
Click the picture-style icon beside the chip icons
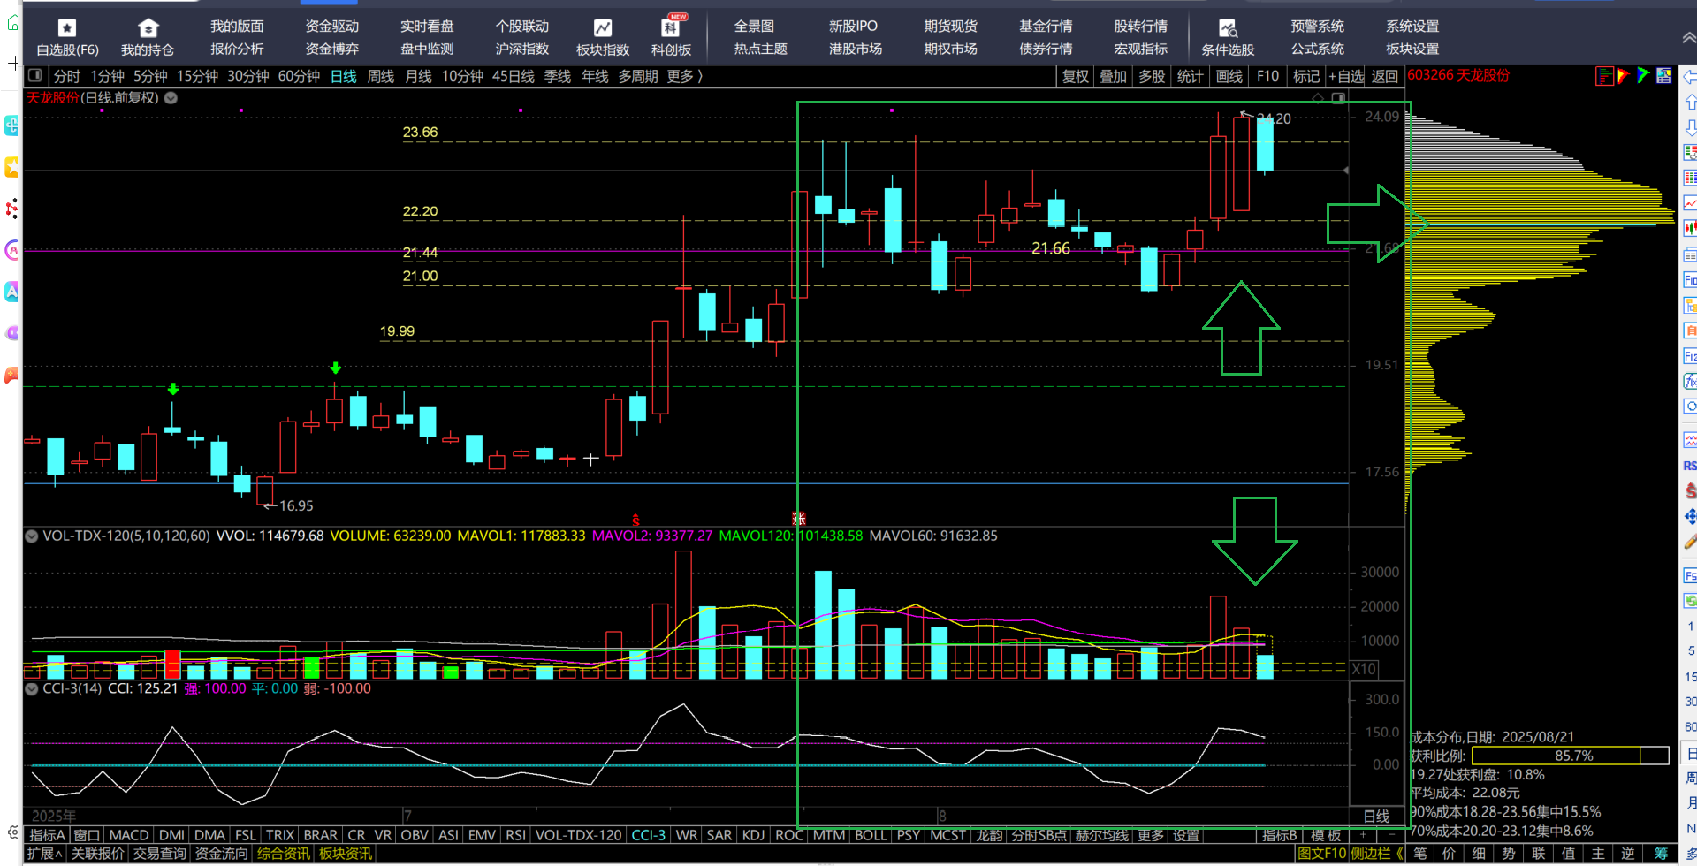pyautogui.click(x=1663, y=76)
